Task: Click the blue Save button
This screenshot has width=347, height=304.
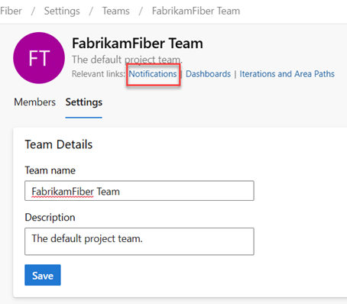Action: (43, 275)
